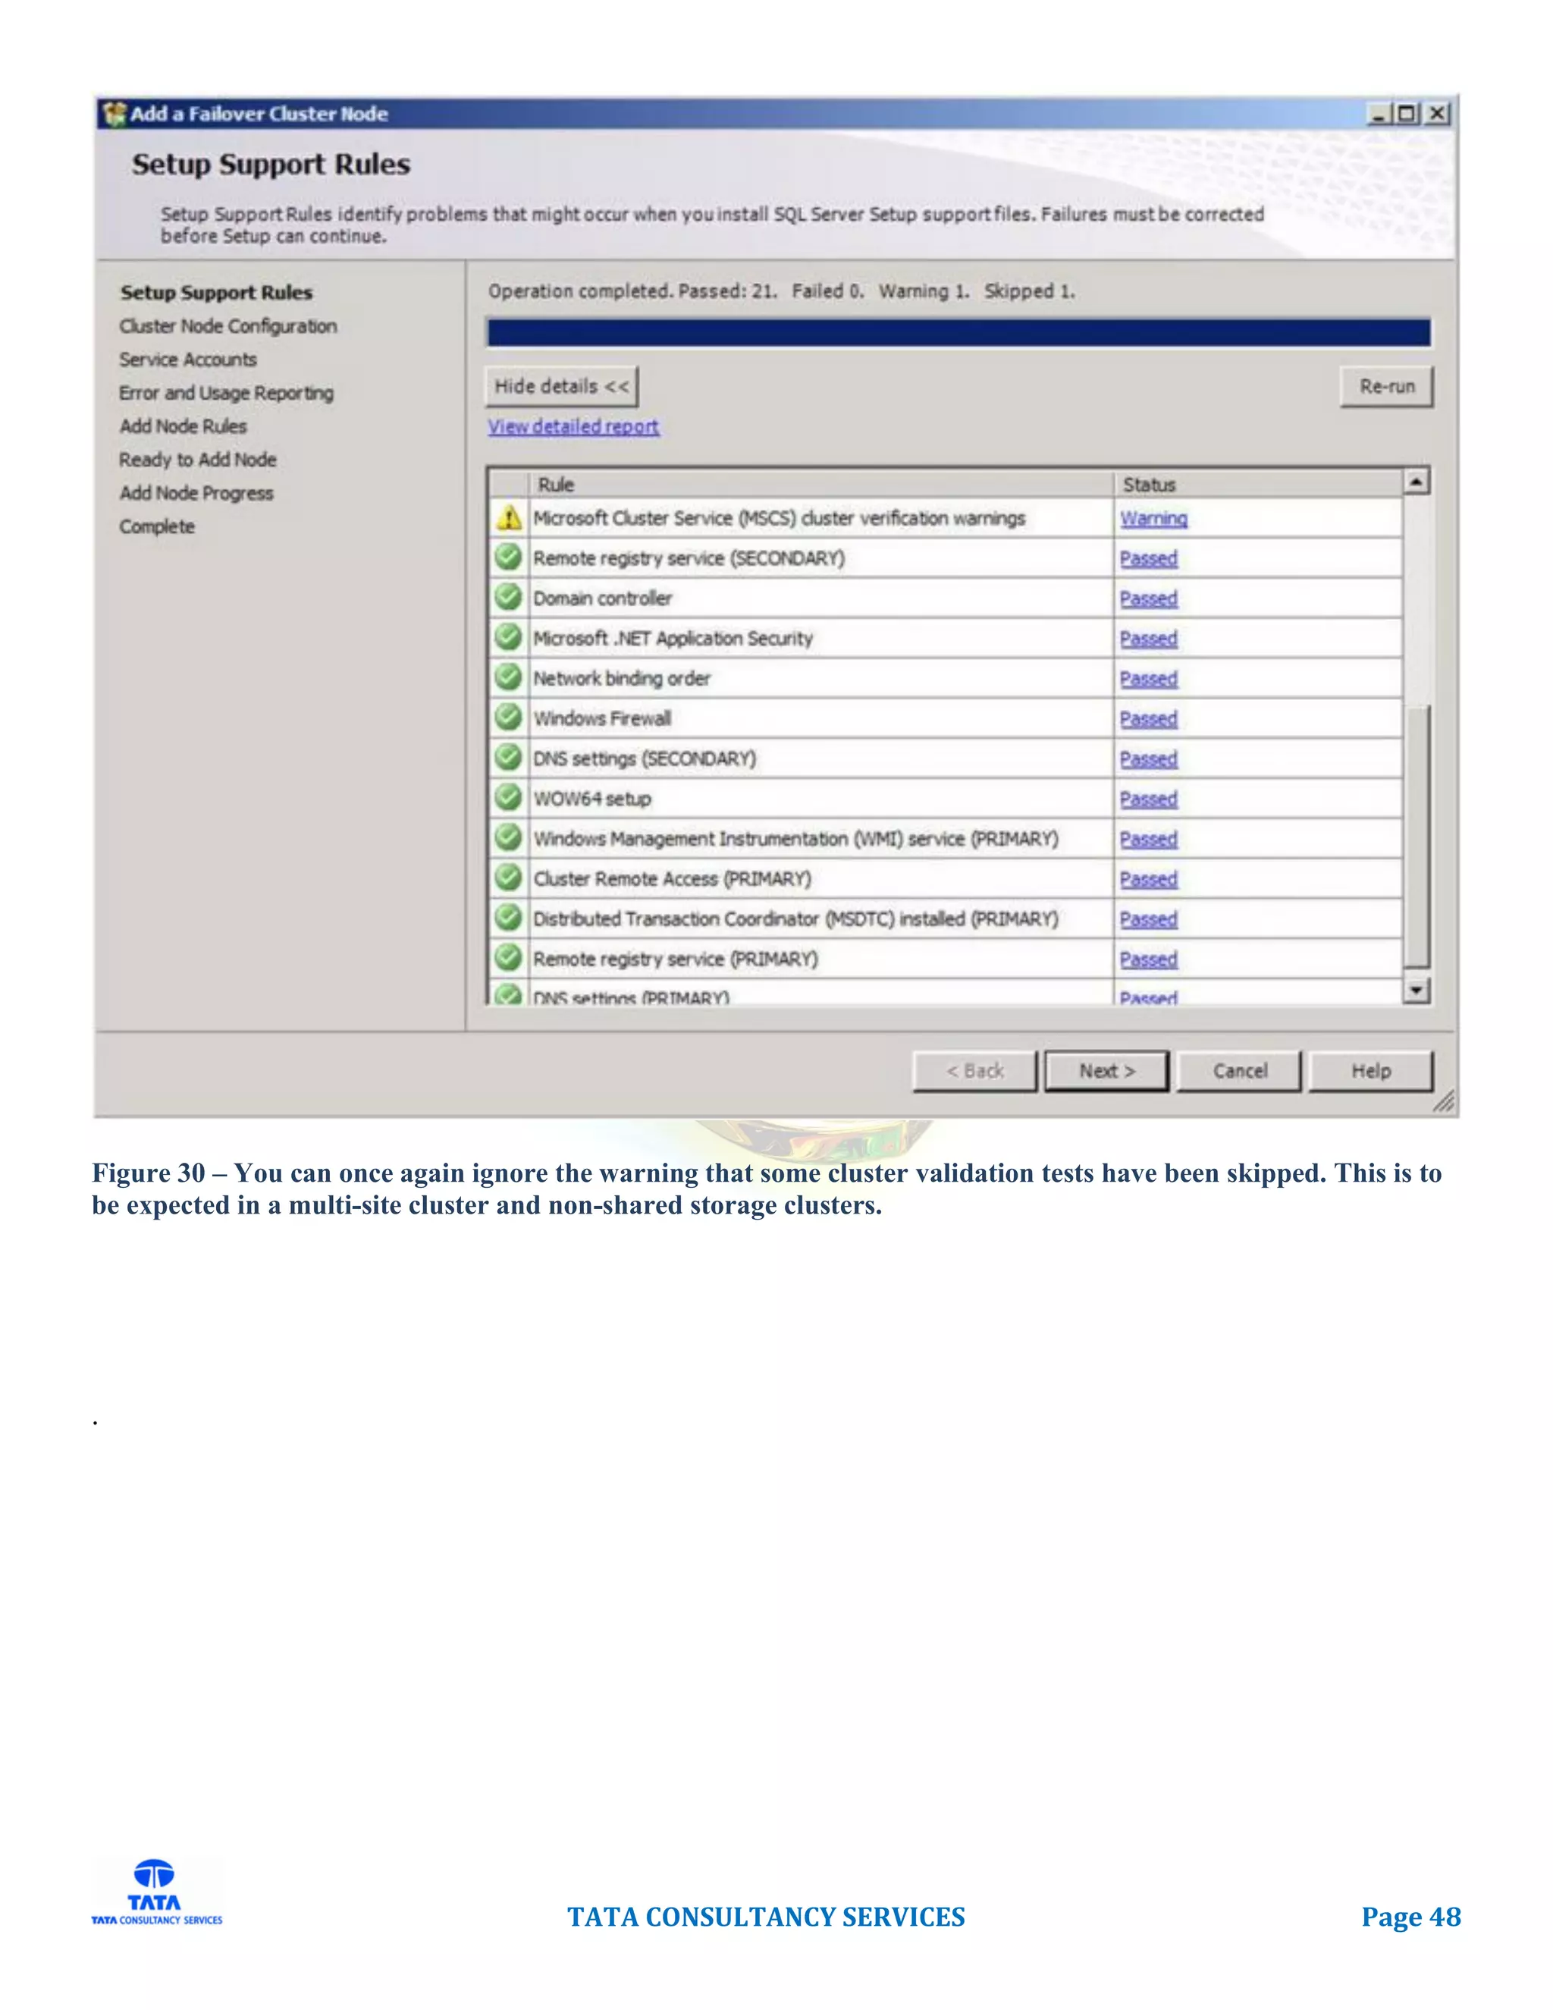Select Add Node Rules step in sidebar
Image resolution: width=1553 pixels, height=2010 pixels.
point(183,426)
